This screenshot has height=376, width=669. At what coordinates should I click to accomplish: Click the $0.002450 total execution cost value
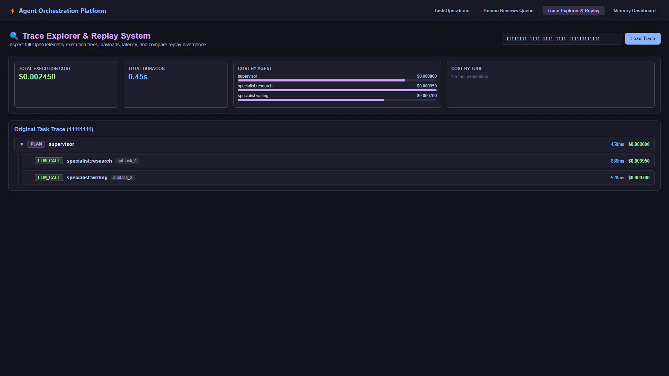coord(37,77)
